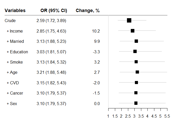Click the Variables column header

coord(15,11)
